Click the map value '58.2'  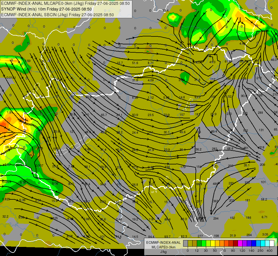tap(264, 199)
